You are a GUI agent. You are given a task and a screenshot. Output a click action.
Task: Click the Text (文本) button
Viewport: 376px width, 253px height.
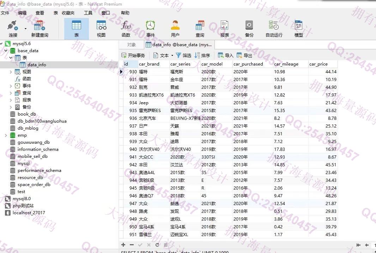161,56
